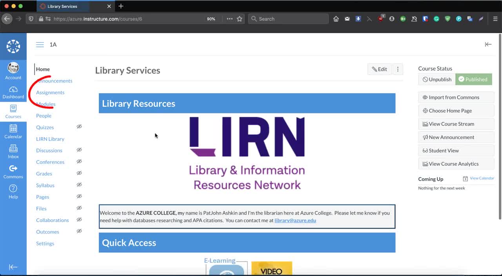
Task: Collapse the global navigation sidebar
Action: coord(13,267)
